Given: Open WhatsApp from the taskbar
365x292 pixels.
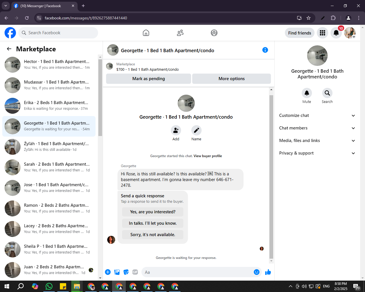Looking at the screenshot, I should (49, 286).
